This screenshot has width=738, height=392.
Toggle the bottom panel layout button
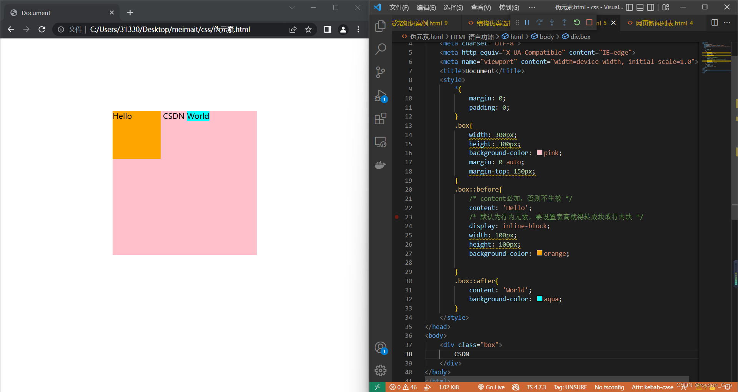click(x=640, y=7)
